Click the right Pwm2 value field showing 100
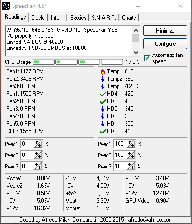The width and height of the screenshot is (192, 224). pyautogui.click(x=120, y=155)
